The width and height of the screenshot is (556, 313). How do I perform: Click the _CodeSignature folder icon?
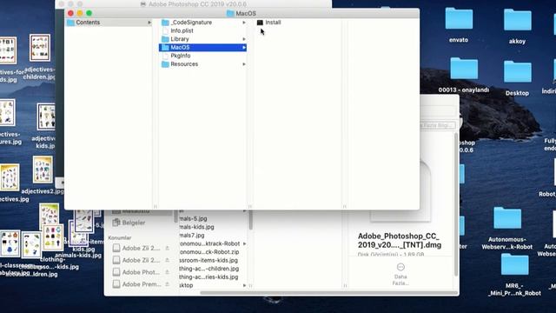pos(165,23)
